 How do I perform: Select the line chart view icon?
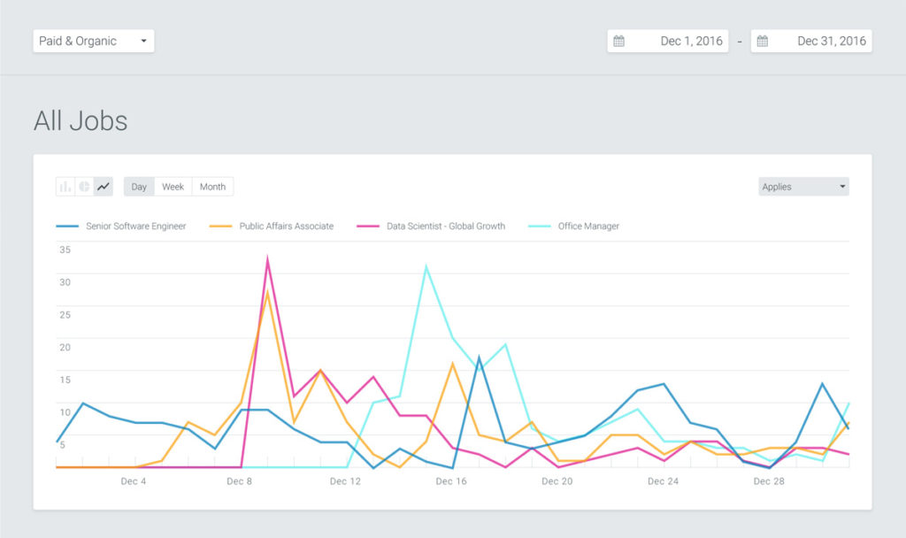(x=104, y=187)
